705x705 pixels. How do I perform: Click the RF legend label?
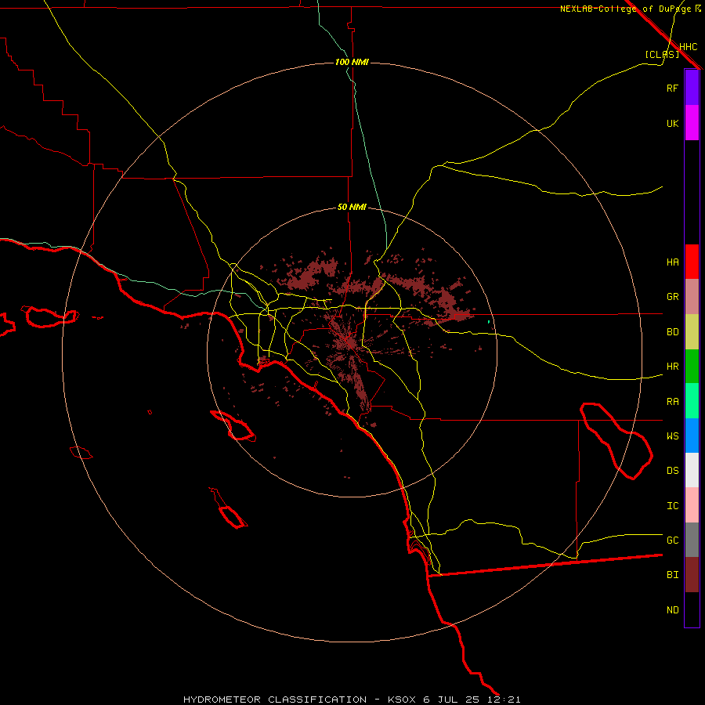point(672,88)
